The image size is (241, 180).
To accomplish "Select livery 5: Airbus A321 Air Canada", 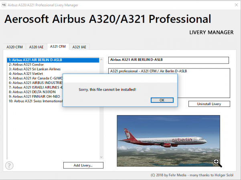I will coord(35,78).
